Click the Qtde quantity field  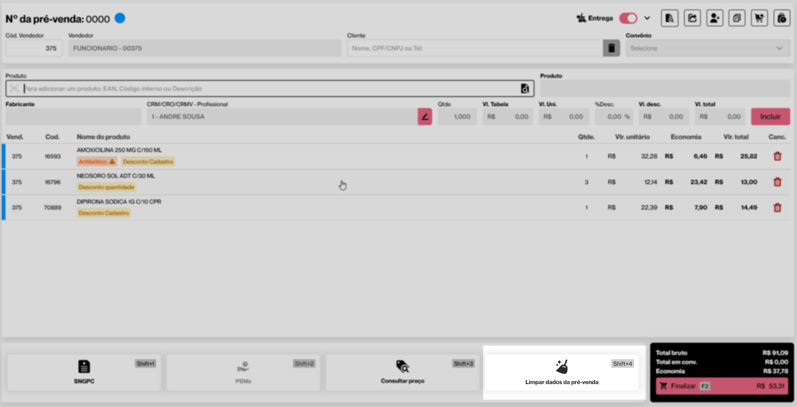click(x=457, y=117)
